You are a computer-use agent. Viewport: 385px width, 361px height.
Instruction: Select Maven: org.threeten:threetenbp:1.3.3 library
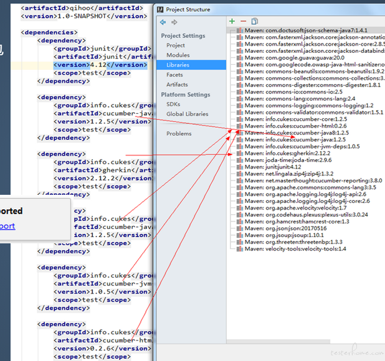pos(293,242)
